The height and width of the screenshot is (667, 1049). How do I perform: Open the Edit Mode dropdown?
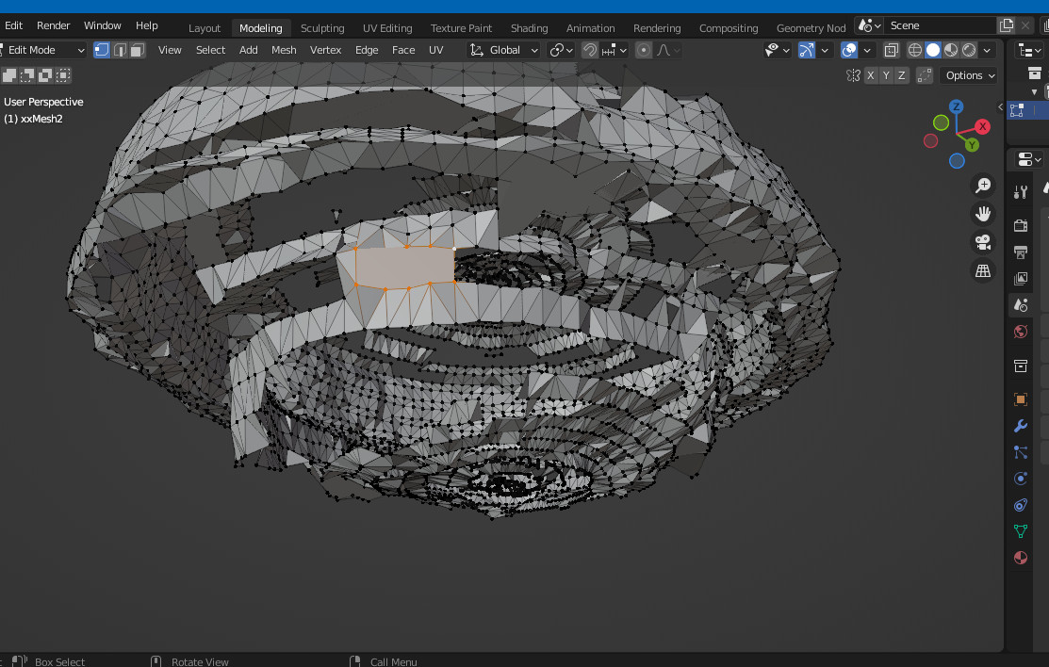[x=44, y=50]
